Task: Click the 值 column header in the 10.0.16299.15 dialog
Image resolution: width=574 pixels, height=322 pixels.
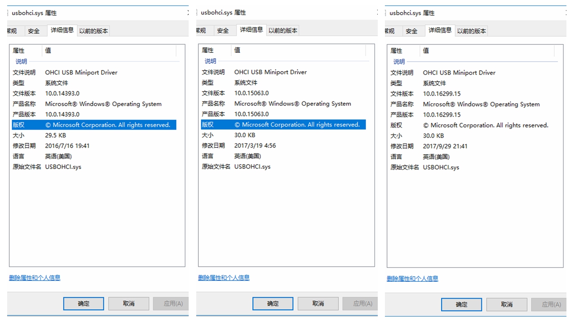Action: coord(487,51)
